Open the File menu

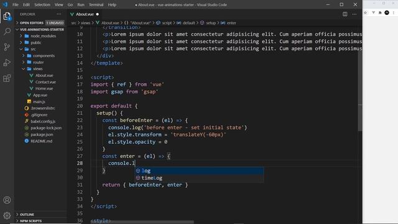click(x=15, y=4)
